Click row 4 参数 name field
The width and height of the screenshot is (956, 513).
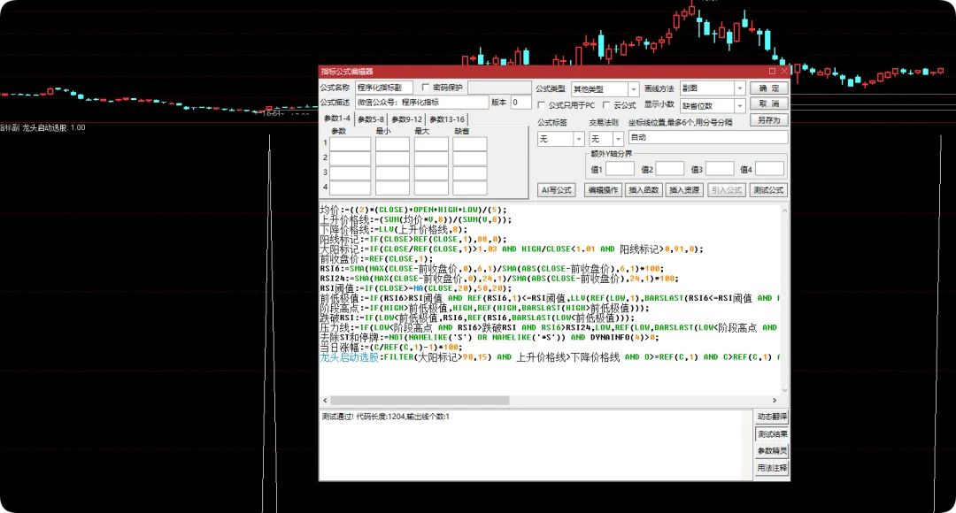click(x=350, y=188)
